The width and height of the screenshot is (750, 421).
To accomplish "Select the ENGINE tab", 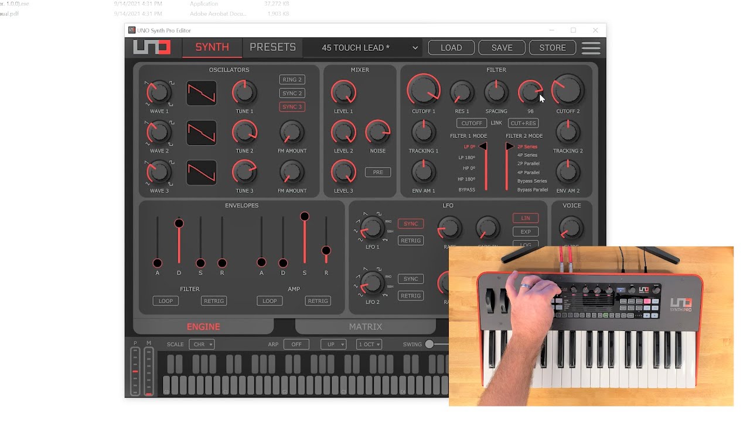I will point(203,327).
